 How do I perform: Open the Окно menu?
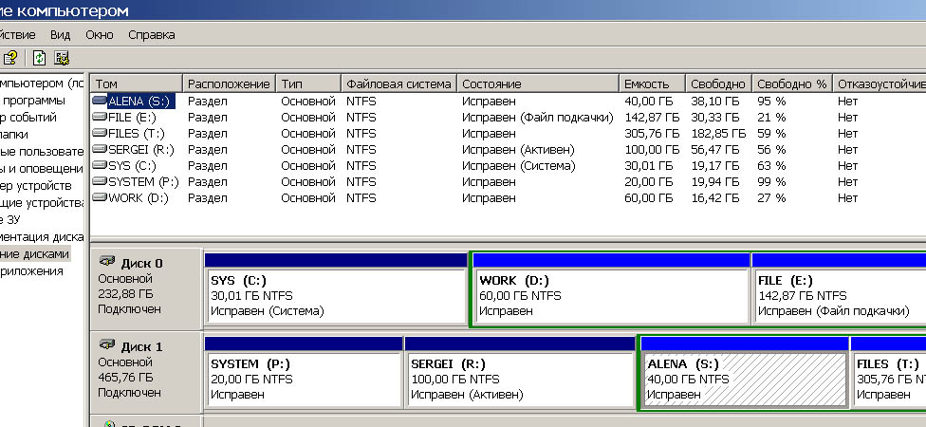(x=100, y=35)
